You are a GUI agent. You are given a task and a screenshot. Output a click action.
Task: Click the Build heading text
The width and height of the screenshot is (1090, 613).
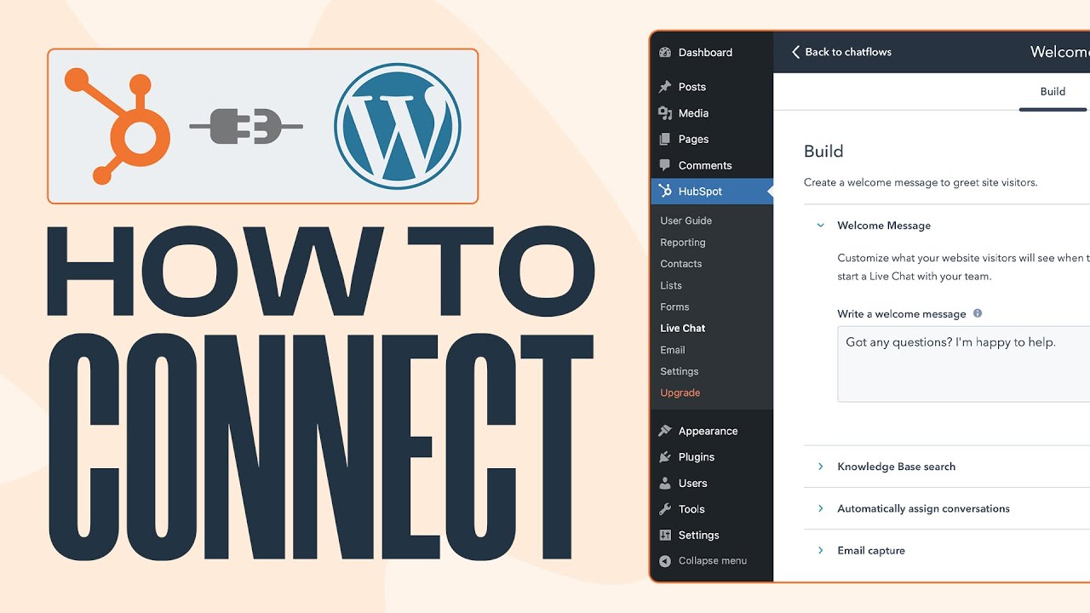pyautogui.click(x=823, y=152)
